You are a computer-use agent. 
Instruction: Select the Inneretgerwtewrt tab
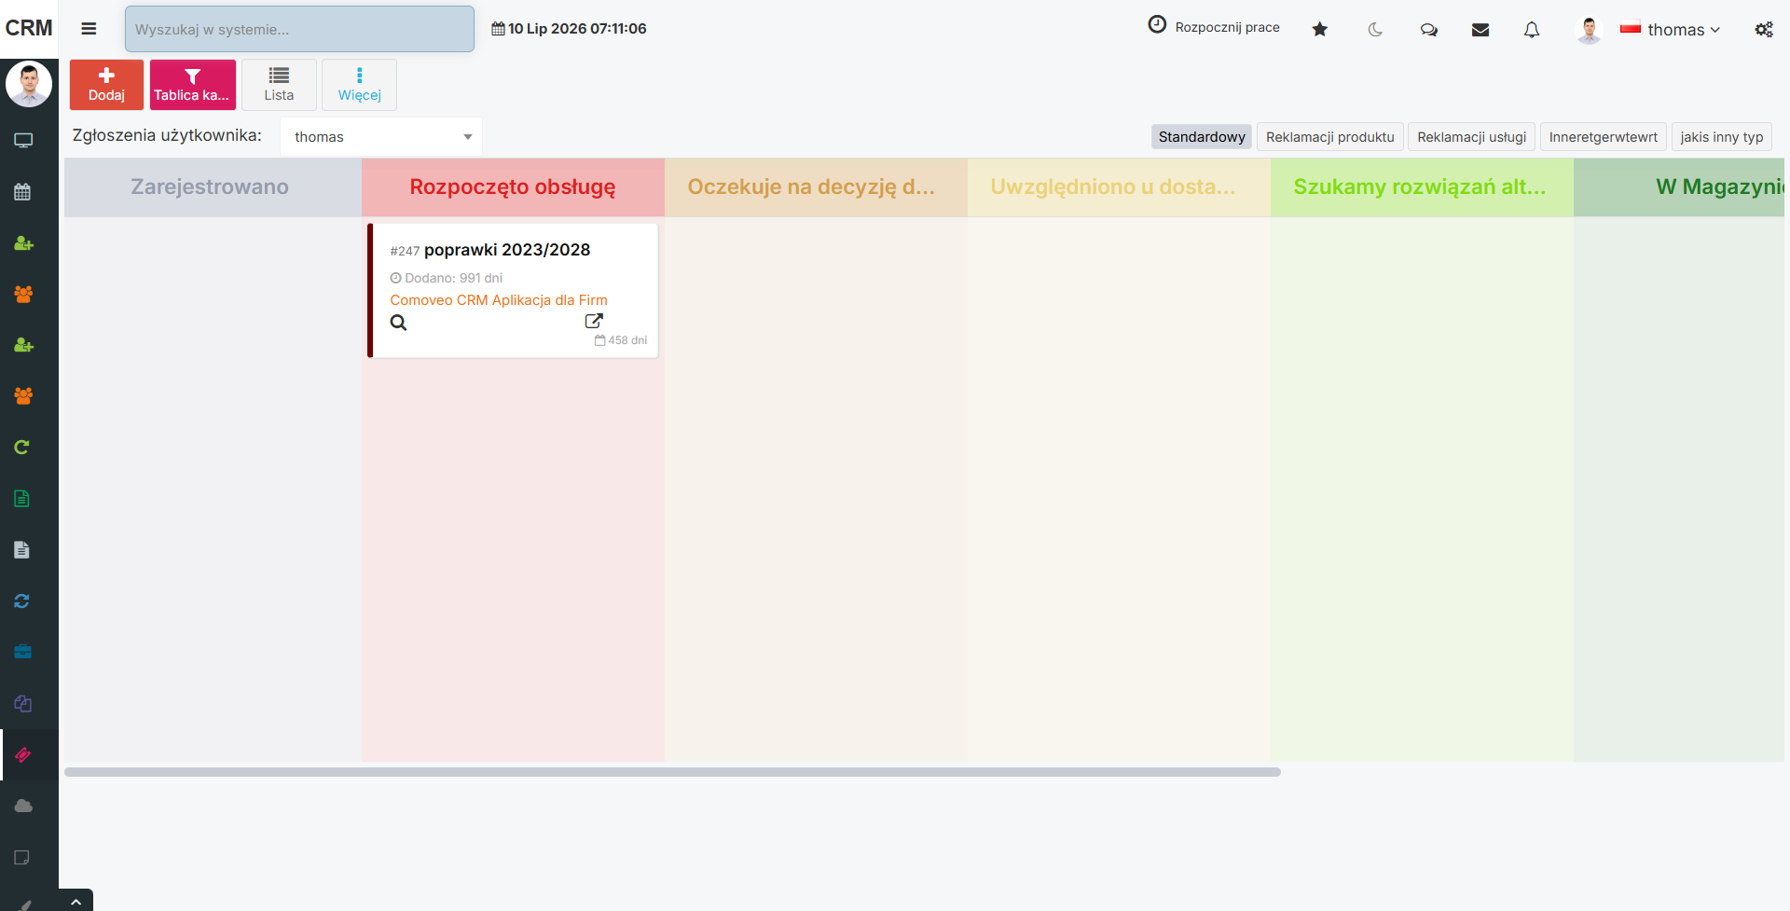[x=1604, y=137]
